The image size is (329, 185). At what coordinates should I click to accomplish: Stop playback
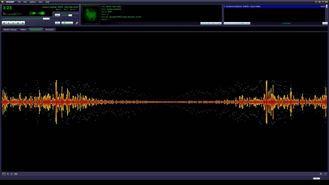18,23
